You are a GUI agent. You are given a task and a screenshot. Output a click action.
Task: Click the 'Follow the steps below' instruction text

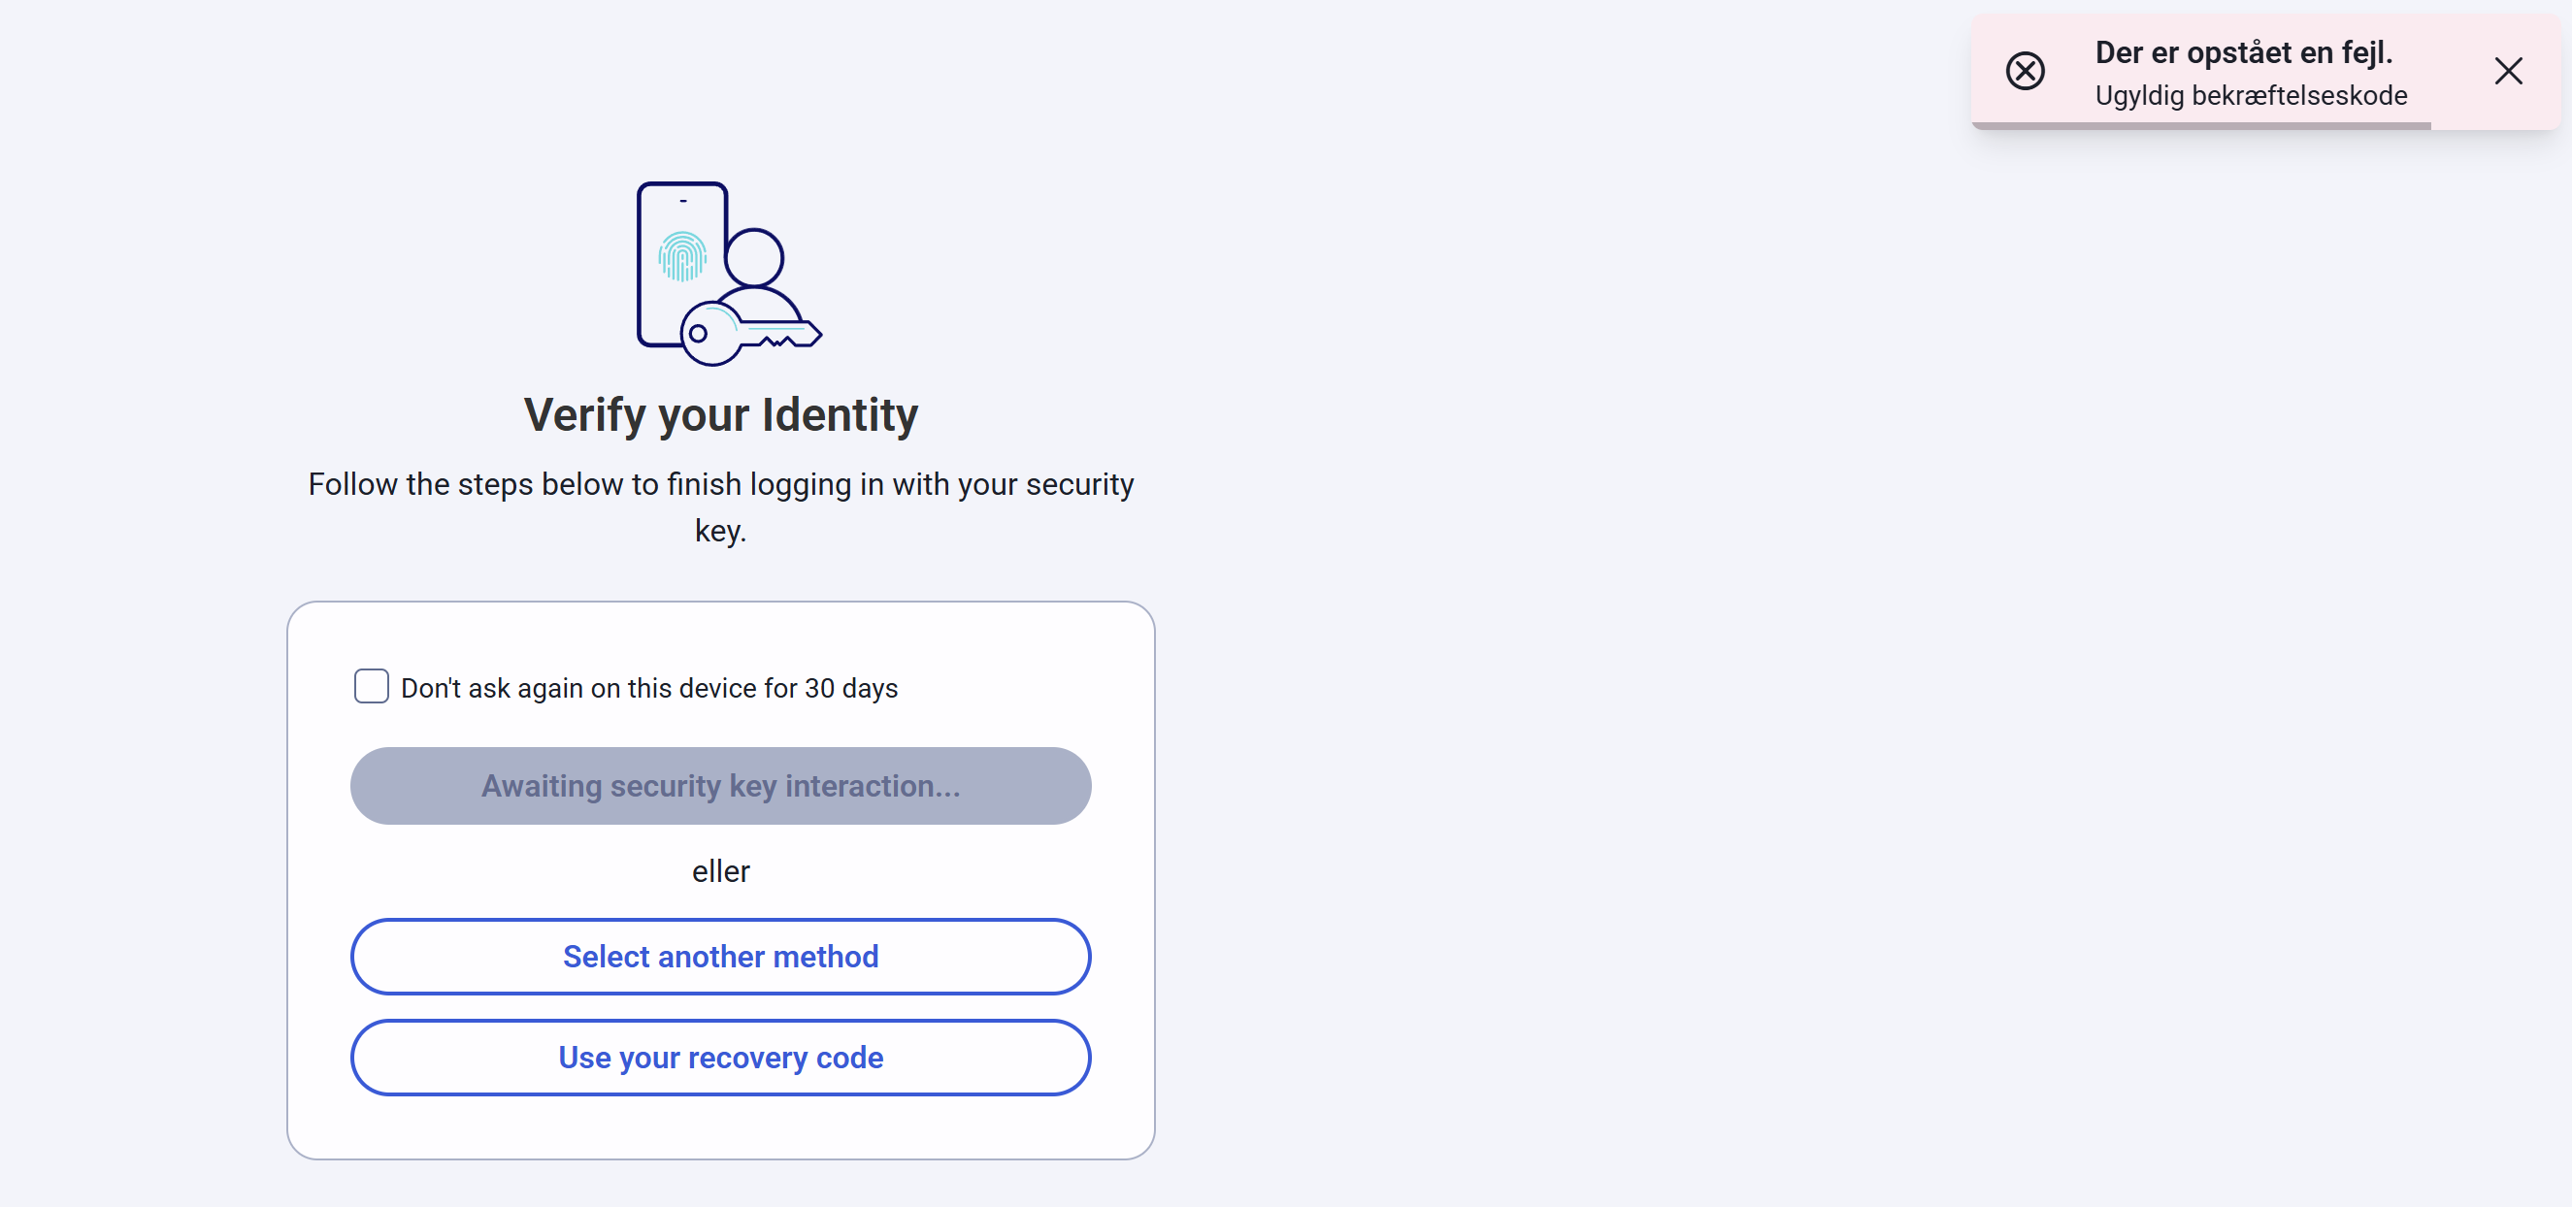720,506
